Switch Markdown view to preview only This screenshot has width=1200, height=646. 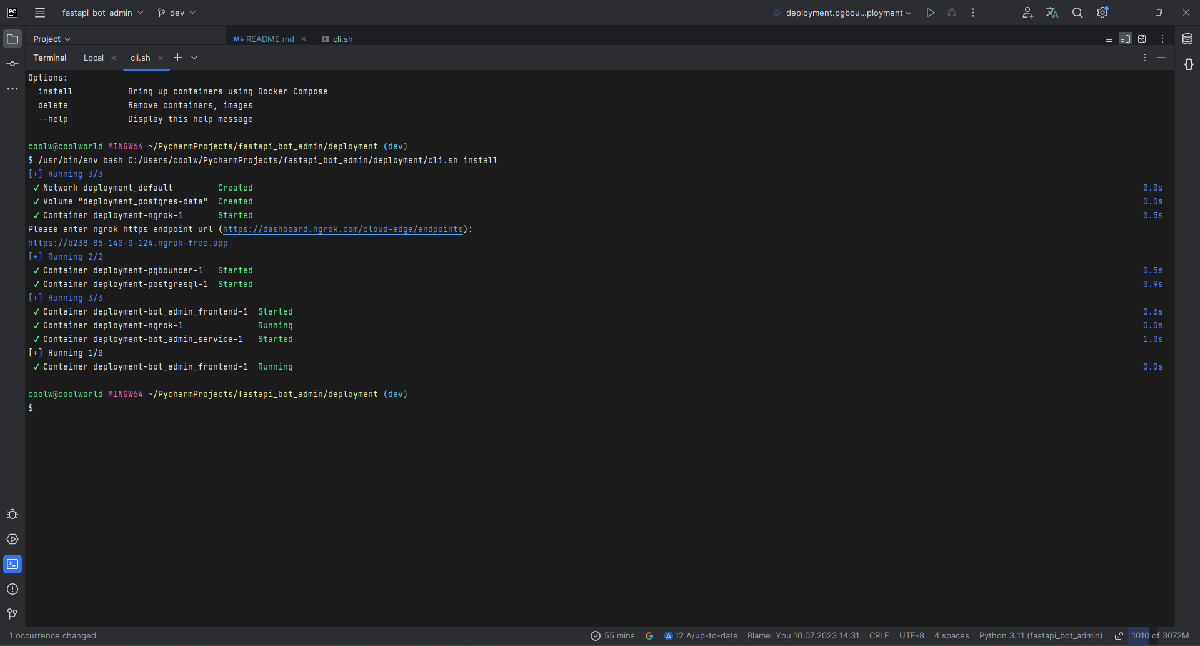point(1142,39)
